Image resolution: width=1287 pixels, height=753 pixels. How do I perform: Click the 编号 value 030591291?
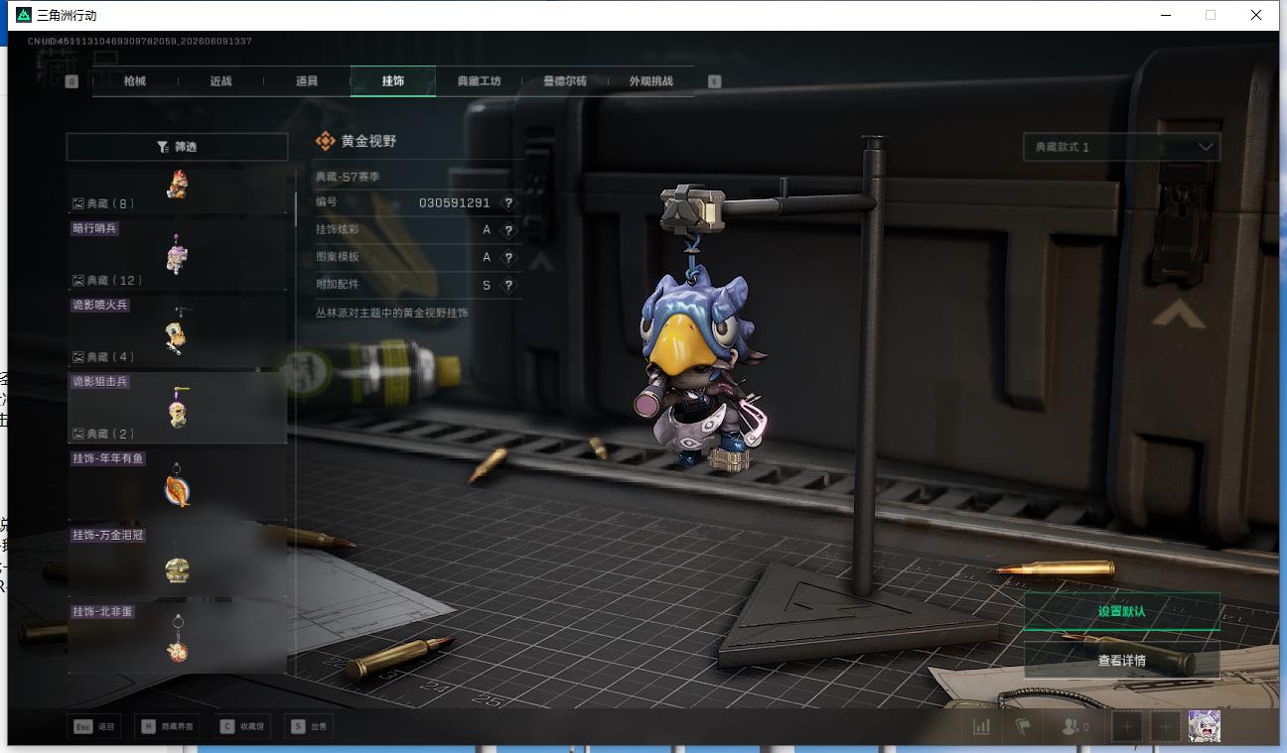pos(455,202)
